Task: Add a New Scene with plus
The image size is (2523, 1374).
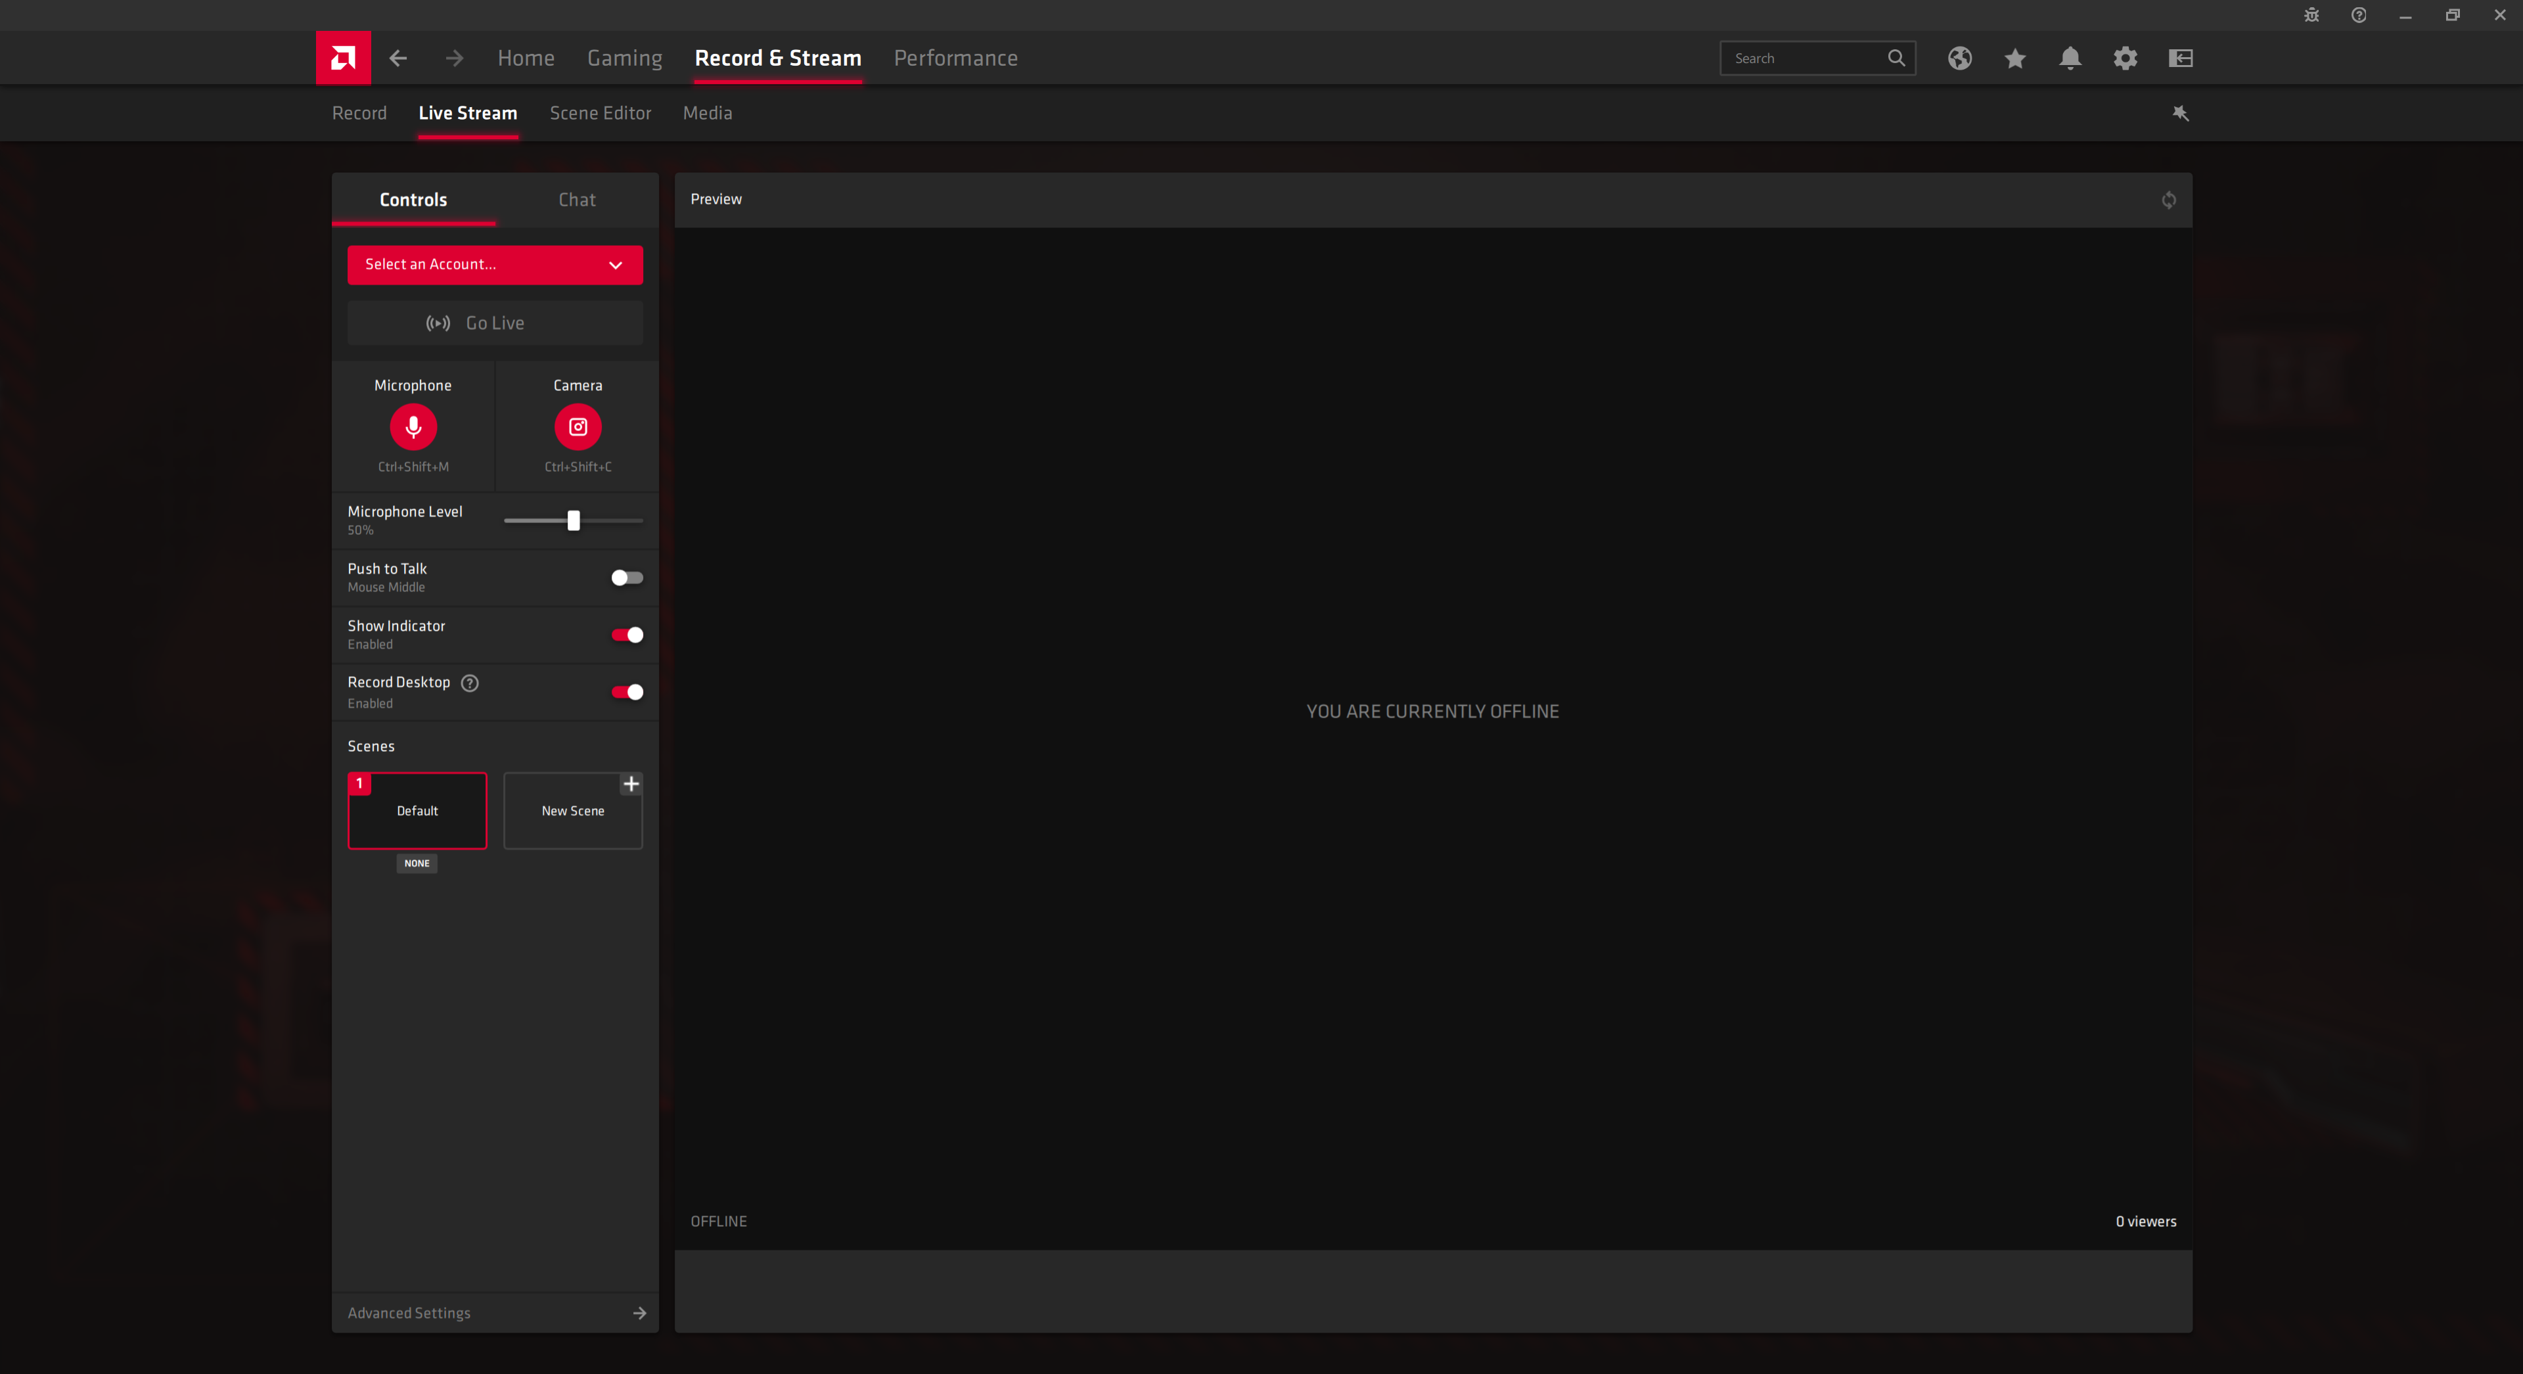Action: [x=631, y=783]
